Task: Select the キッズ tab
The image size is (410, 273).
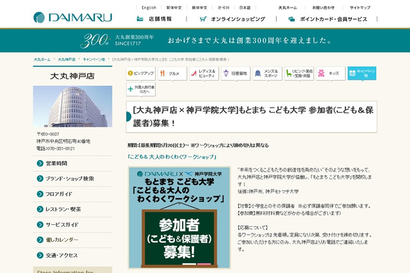Action: click(x=331, y=74)
